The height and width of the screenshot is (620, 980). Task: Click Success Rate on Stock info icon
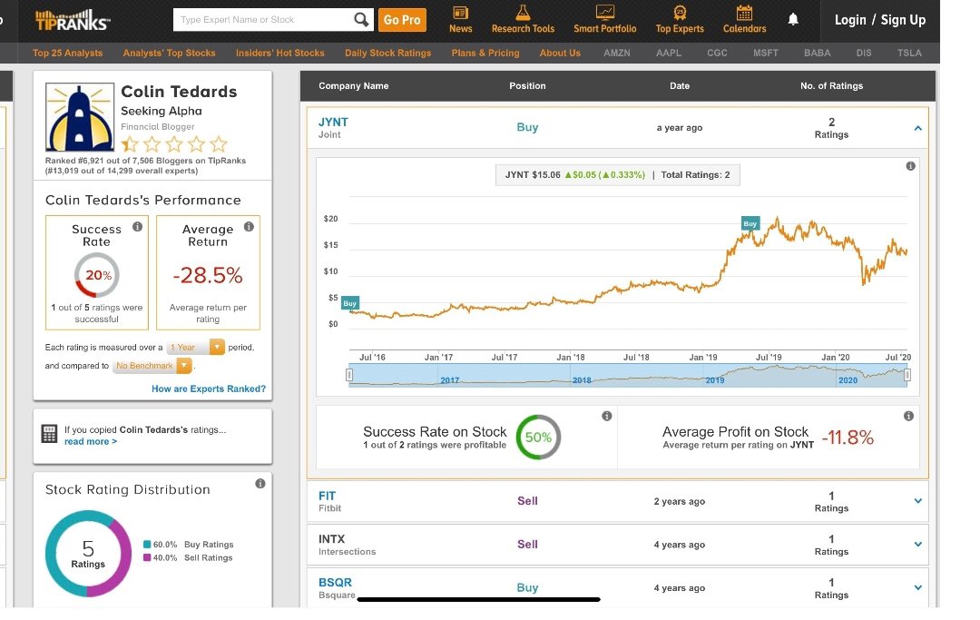pos(606,416)
